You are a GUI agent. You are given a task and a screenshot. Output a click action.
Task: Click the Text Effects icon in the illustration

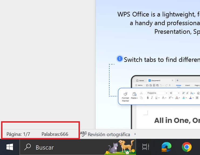click(177, 98)
